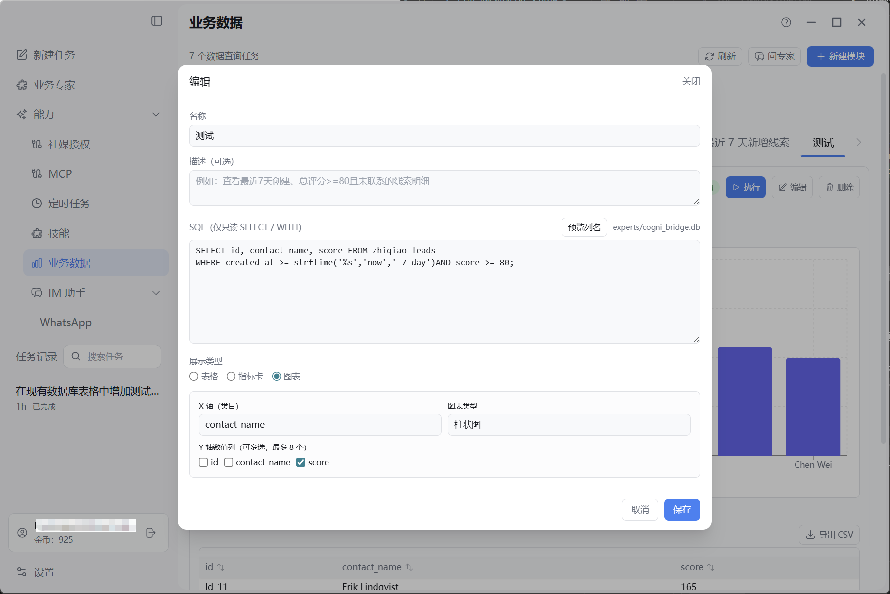Click search icon in task search
This screenshot has width=890, height=594.
(76, 356)
